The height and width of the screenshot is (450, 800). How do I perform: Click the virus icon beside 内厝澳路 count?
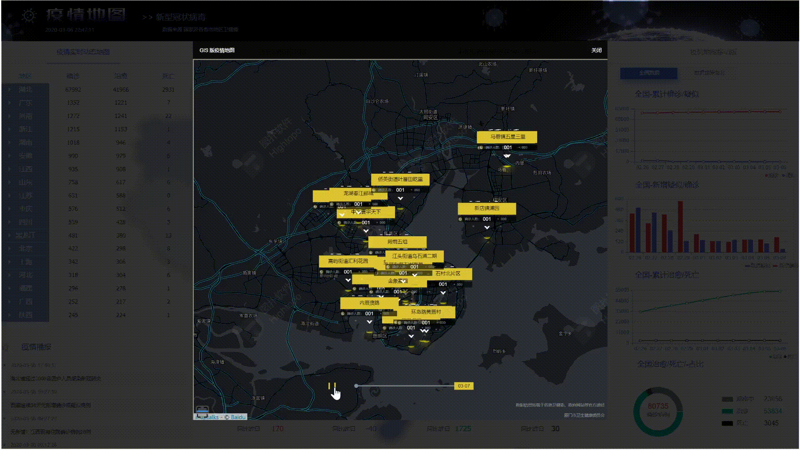pyautogui.click(x=343, y=313)
